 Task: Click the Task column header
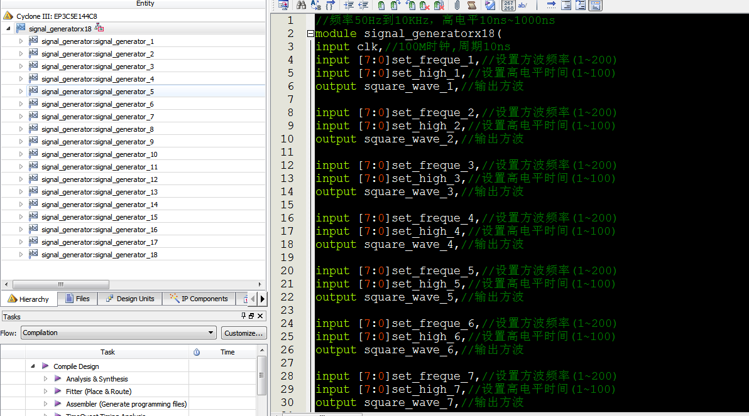coord(107,352)
